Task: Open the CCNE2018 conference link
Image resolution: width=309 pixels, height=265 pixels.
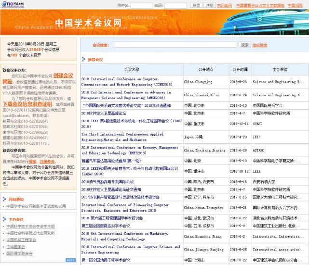Action: [127, 82]
